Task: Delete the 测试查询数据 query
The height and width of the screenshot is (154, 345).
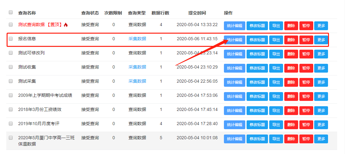Action: pyautogui.click(x=291, y=26)
